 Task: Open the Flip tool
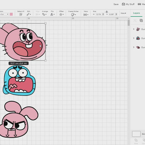pyautogui.click(x=52, y=14)
